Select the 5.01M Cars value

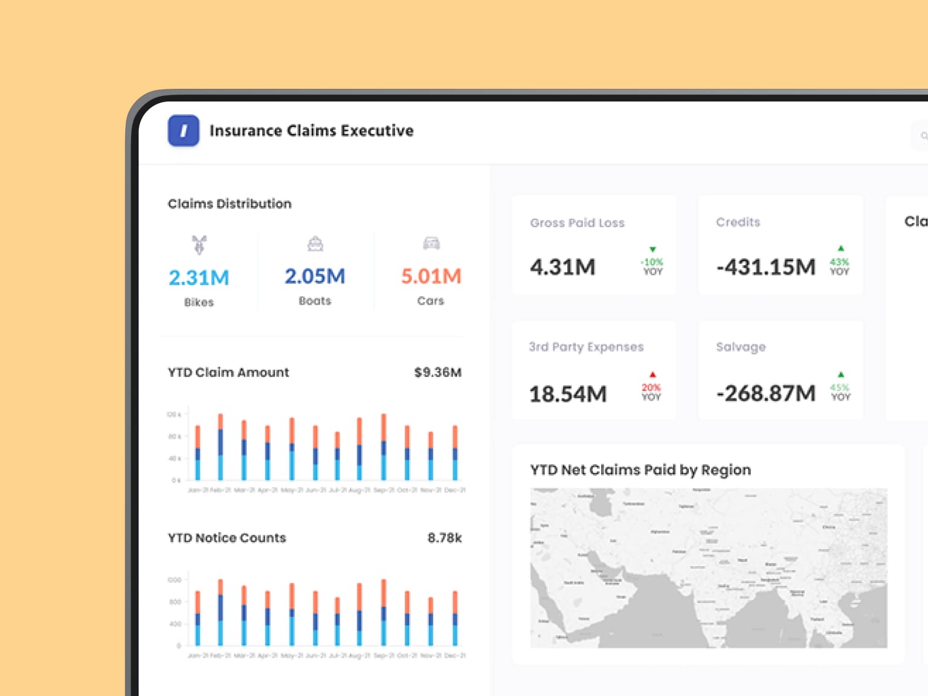[x=431, y=276]
